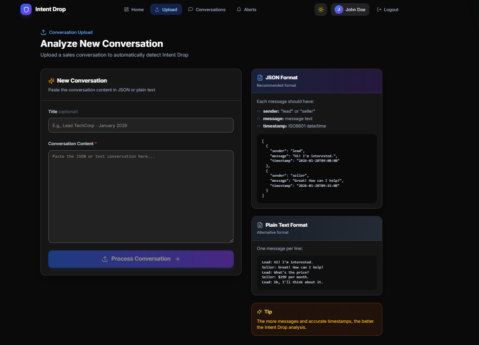Switch to the Home navigation tab

[x=134, y=9]
